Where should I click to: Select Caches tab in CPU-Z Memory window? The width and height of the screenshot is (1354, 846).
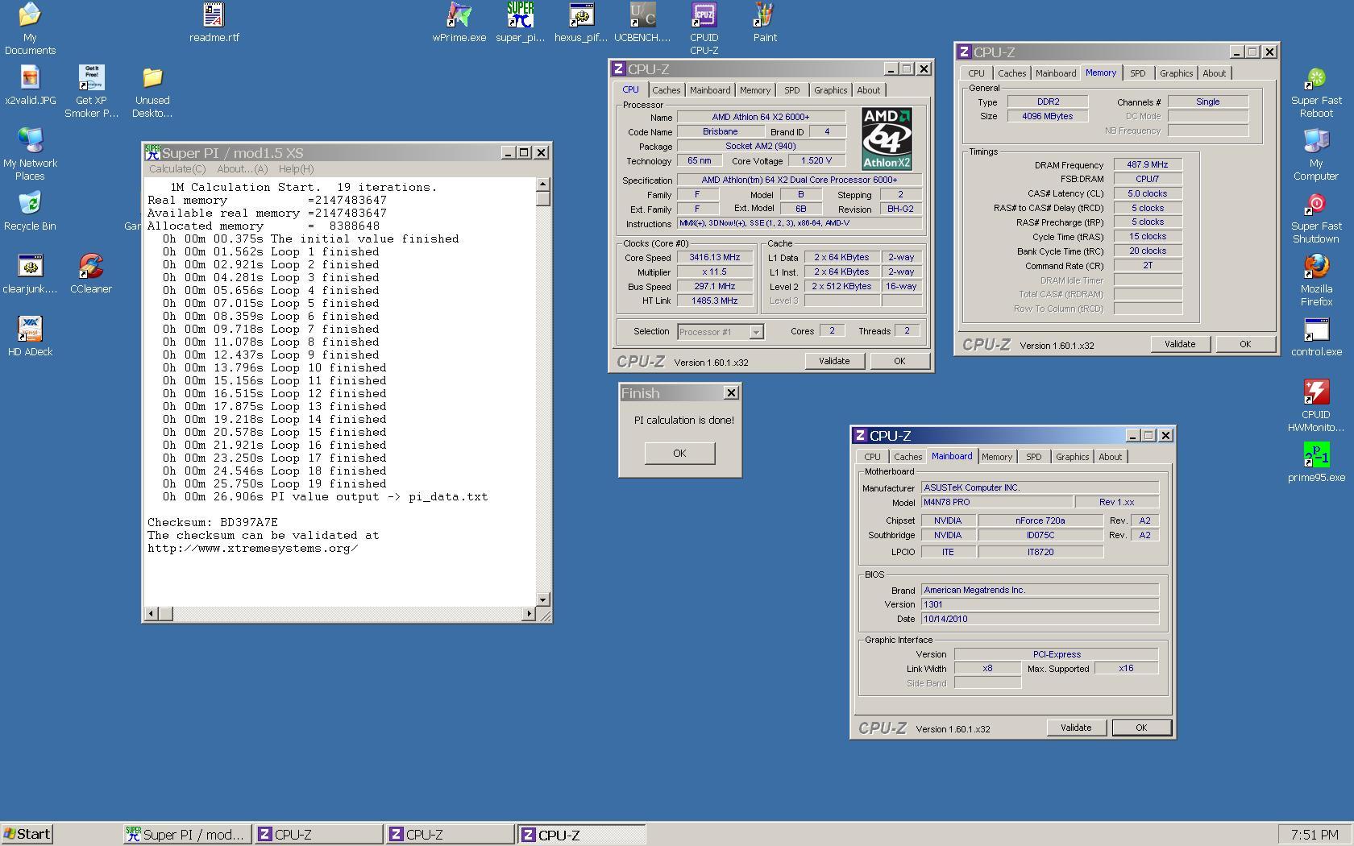click(x=1012, y=73)
